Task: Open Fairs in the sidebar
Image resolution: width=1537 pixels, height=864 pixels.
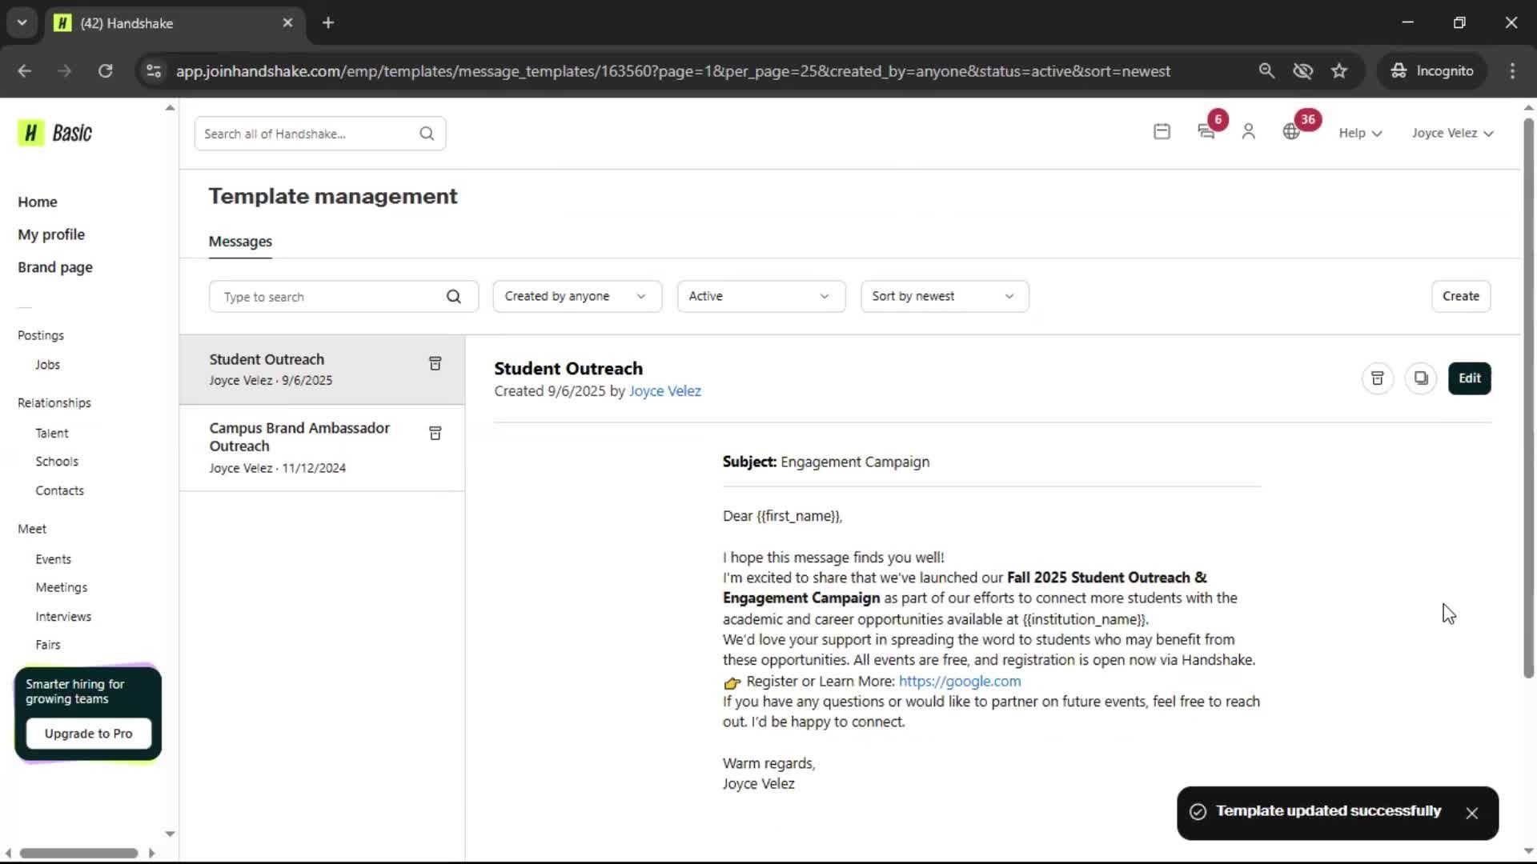Action: tap(48, 645)
